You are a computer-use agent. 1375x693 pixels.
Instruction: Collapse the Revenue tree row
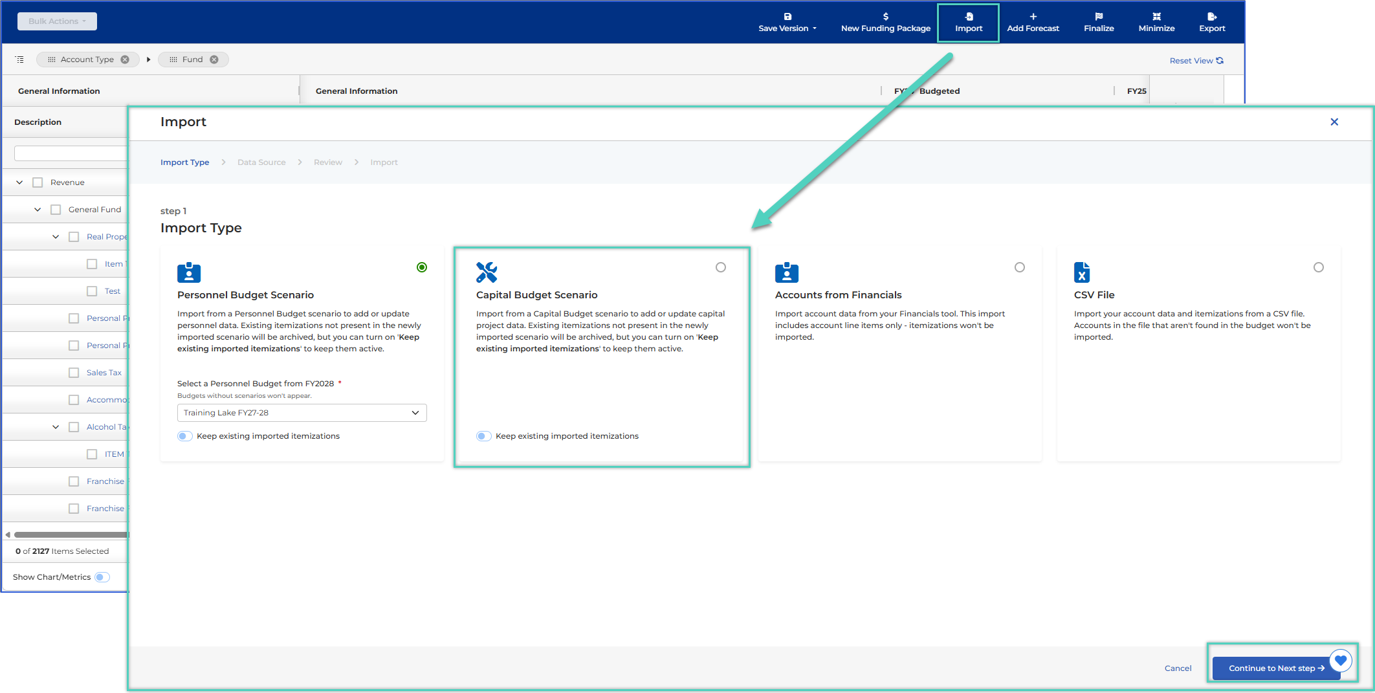pyautogui.click(x=19, y=182)
